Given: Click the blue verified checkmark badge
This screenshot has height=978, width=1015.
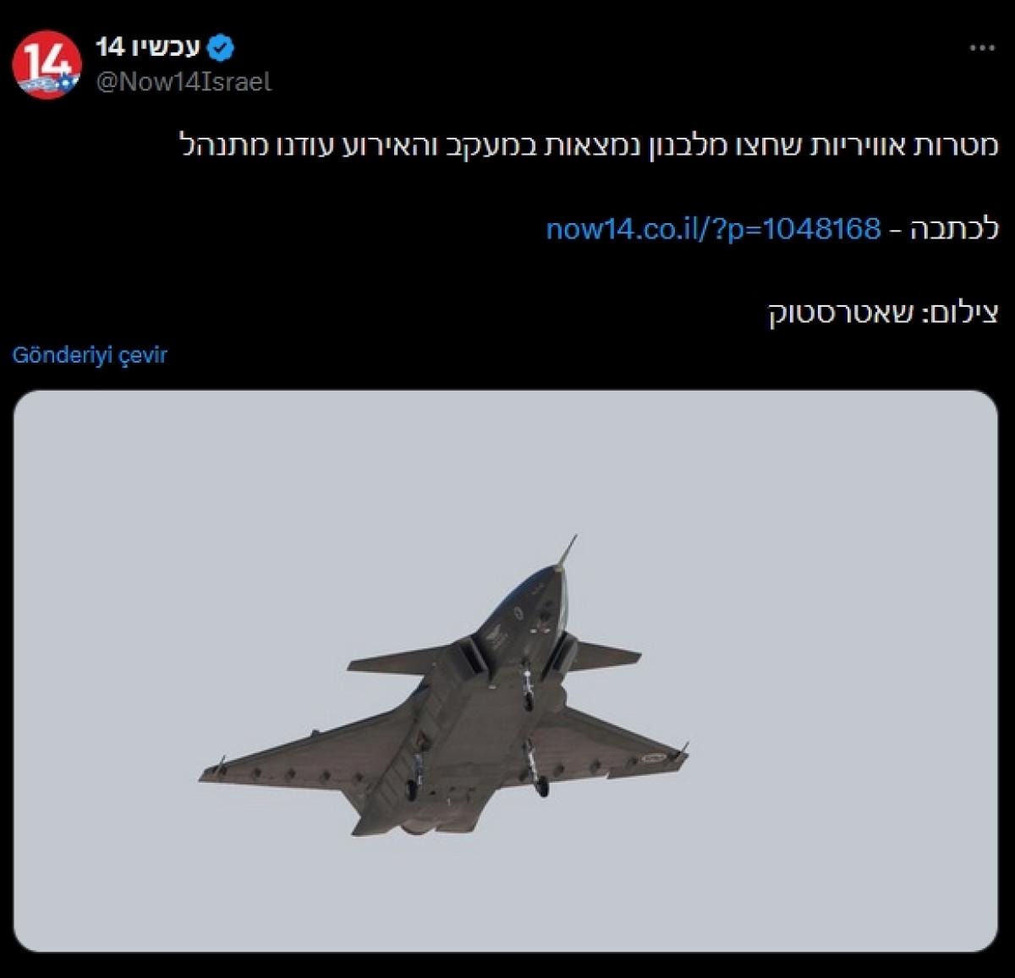Looking at the screenshot, I should [222, 48].
